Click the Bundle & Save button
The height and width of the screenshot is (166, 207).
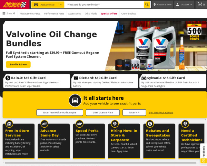point(18,64)
